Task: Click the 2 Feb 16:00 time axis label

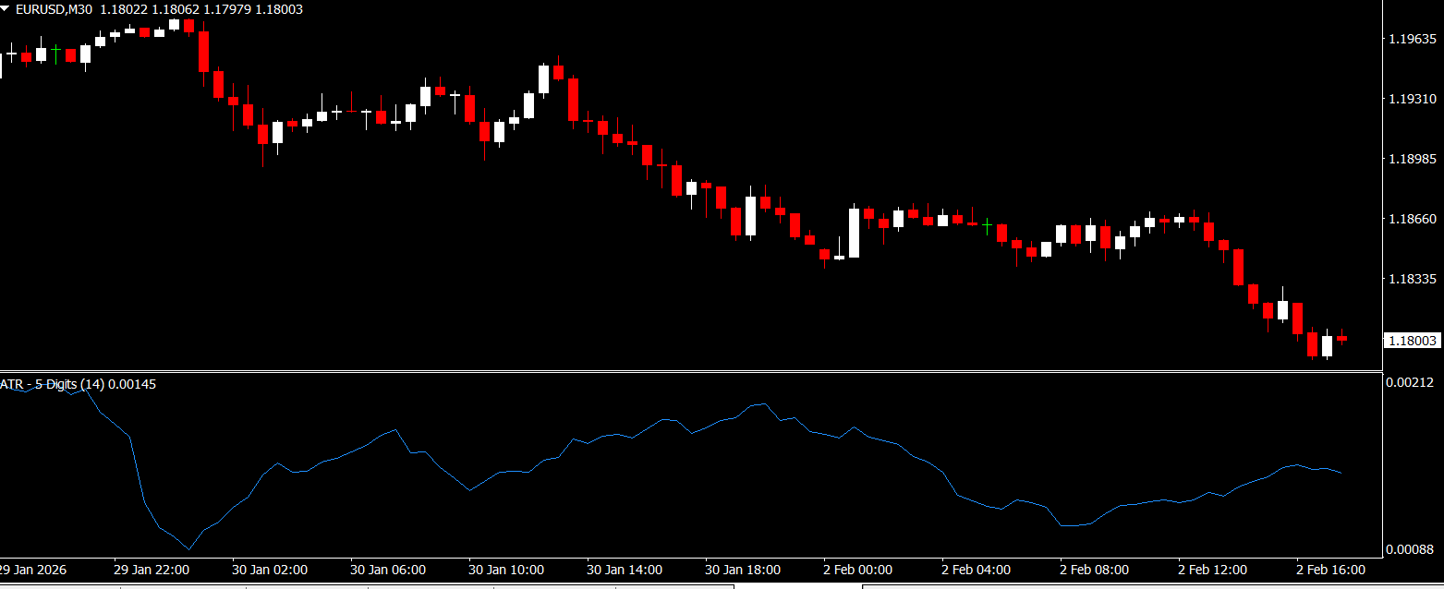Action: point(1331,570)
